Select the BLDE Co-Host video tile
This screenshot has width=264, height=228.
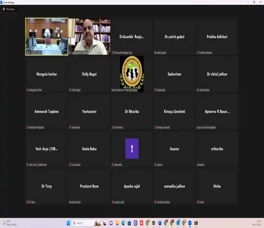tap(46, 36)
